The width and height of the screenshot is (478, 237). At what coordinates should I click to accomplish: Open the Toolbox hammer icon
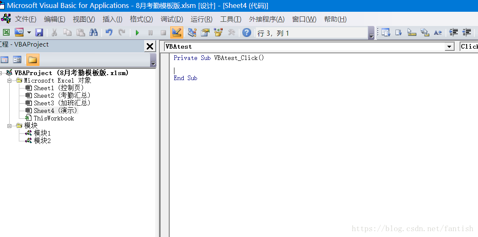(231, 32)
